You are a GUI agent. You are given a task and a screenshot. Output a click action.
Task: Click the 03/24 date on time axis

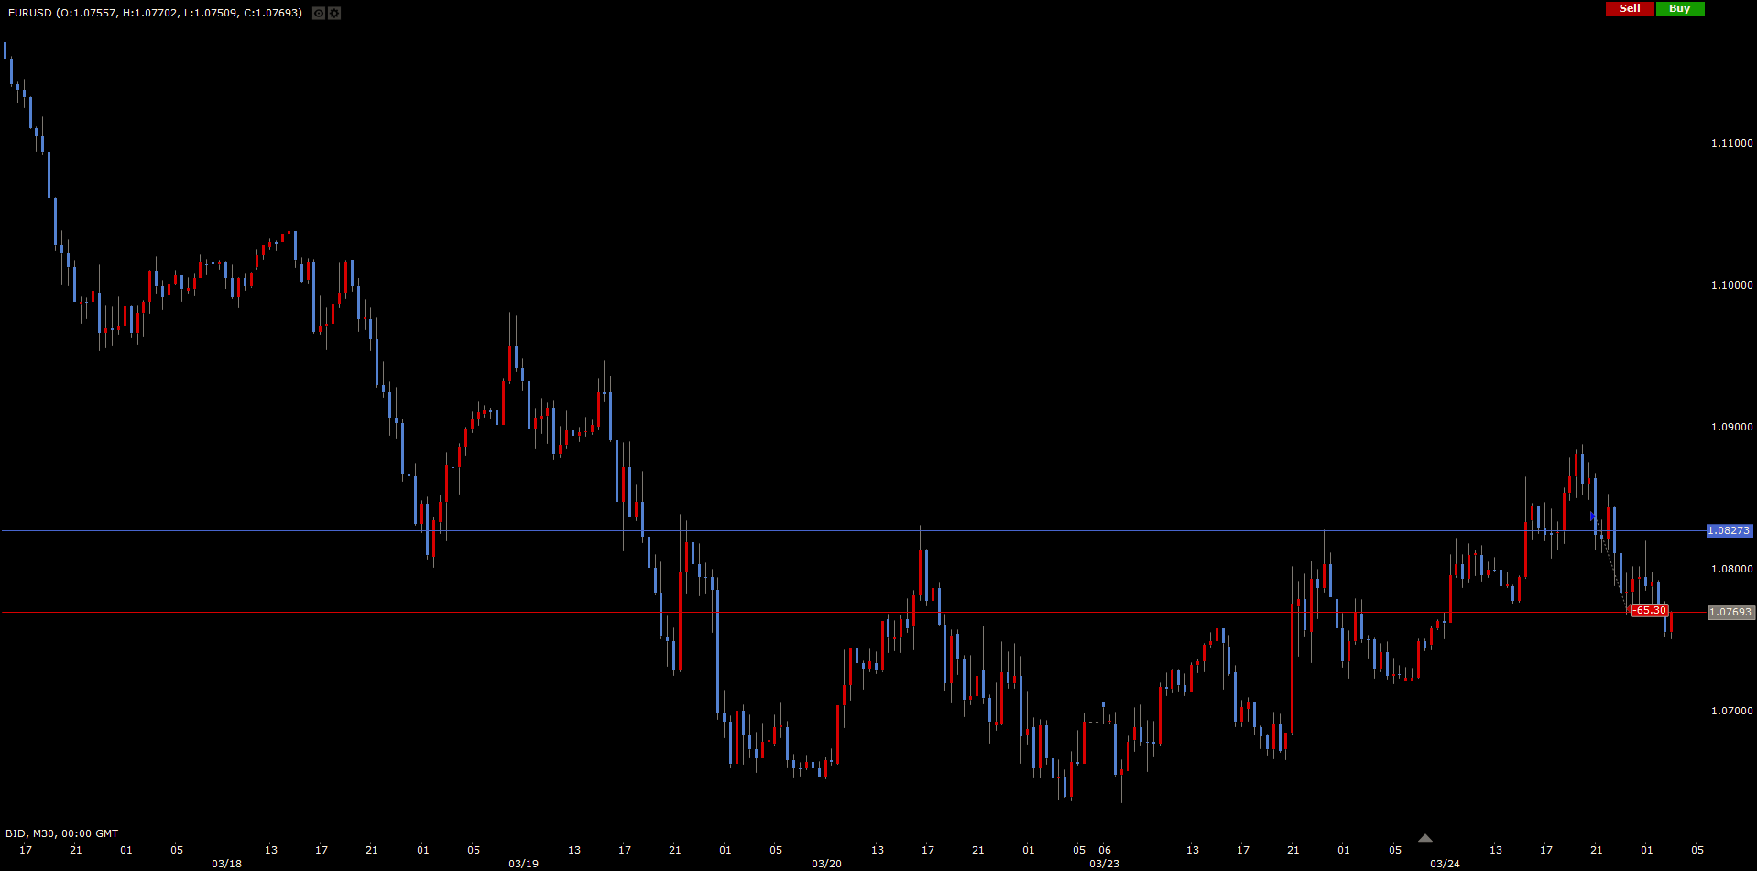pyautogui.click(x=1445, y=864)
